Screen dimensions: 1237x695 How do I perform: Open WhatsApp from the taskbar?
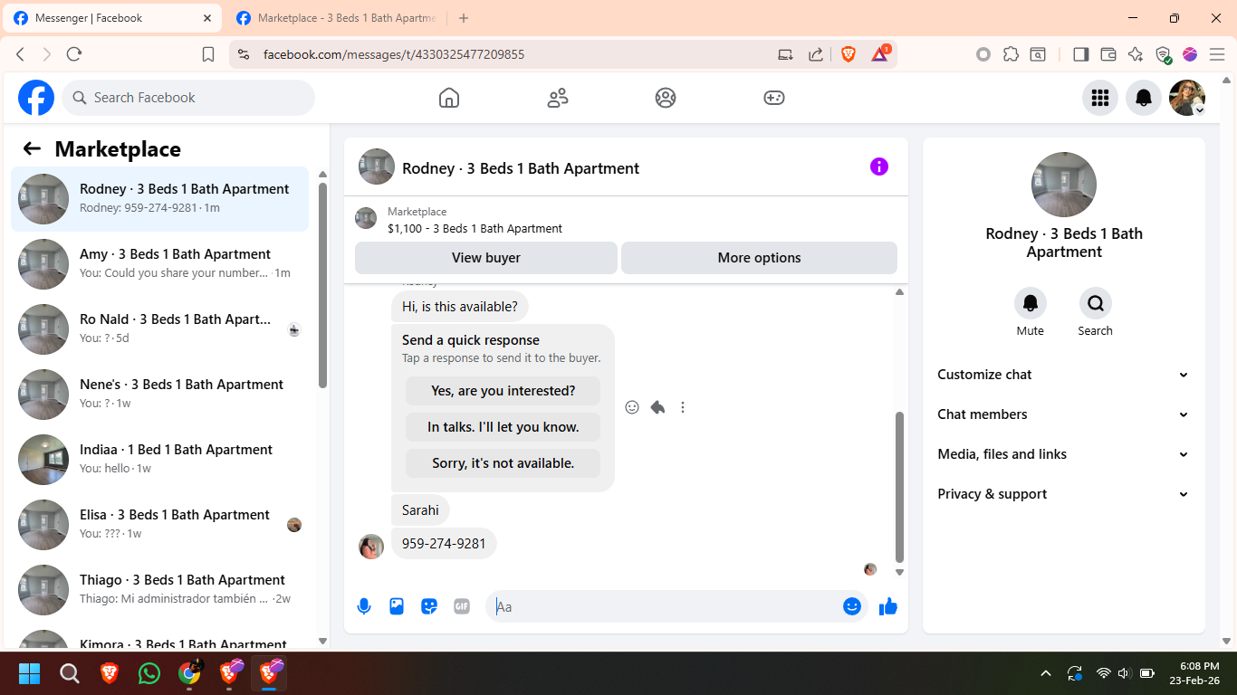pos(149,673)
